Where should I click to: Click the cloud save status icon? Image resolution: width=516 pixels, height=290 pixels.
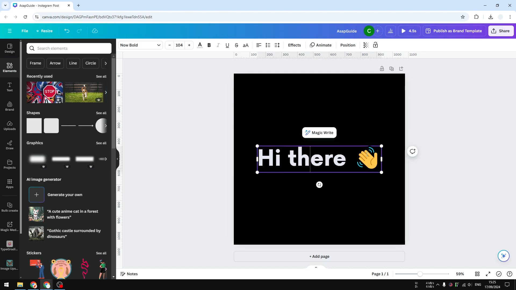95,31
